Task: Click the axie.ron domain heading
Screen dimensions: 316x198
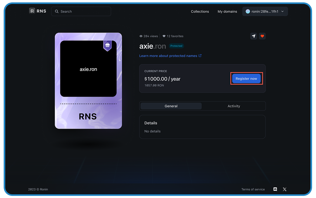Action: [x=153, y=46]
